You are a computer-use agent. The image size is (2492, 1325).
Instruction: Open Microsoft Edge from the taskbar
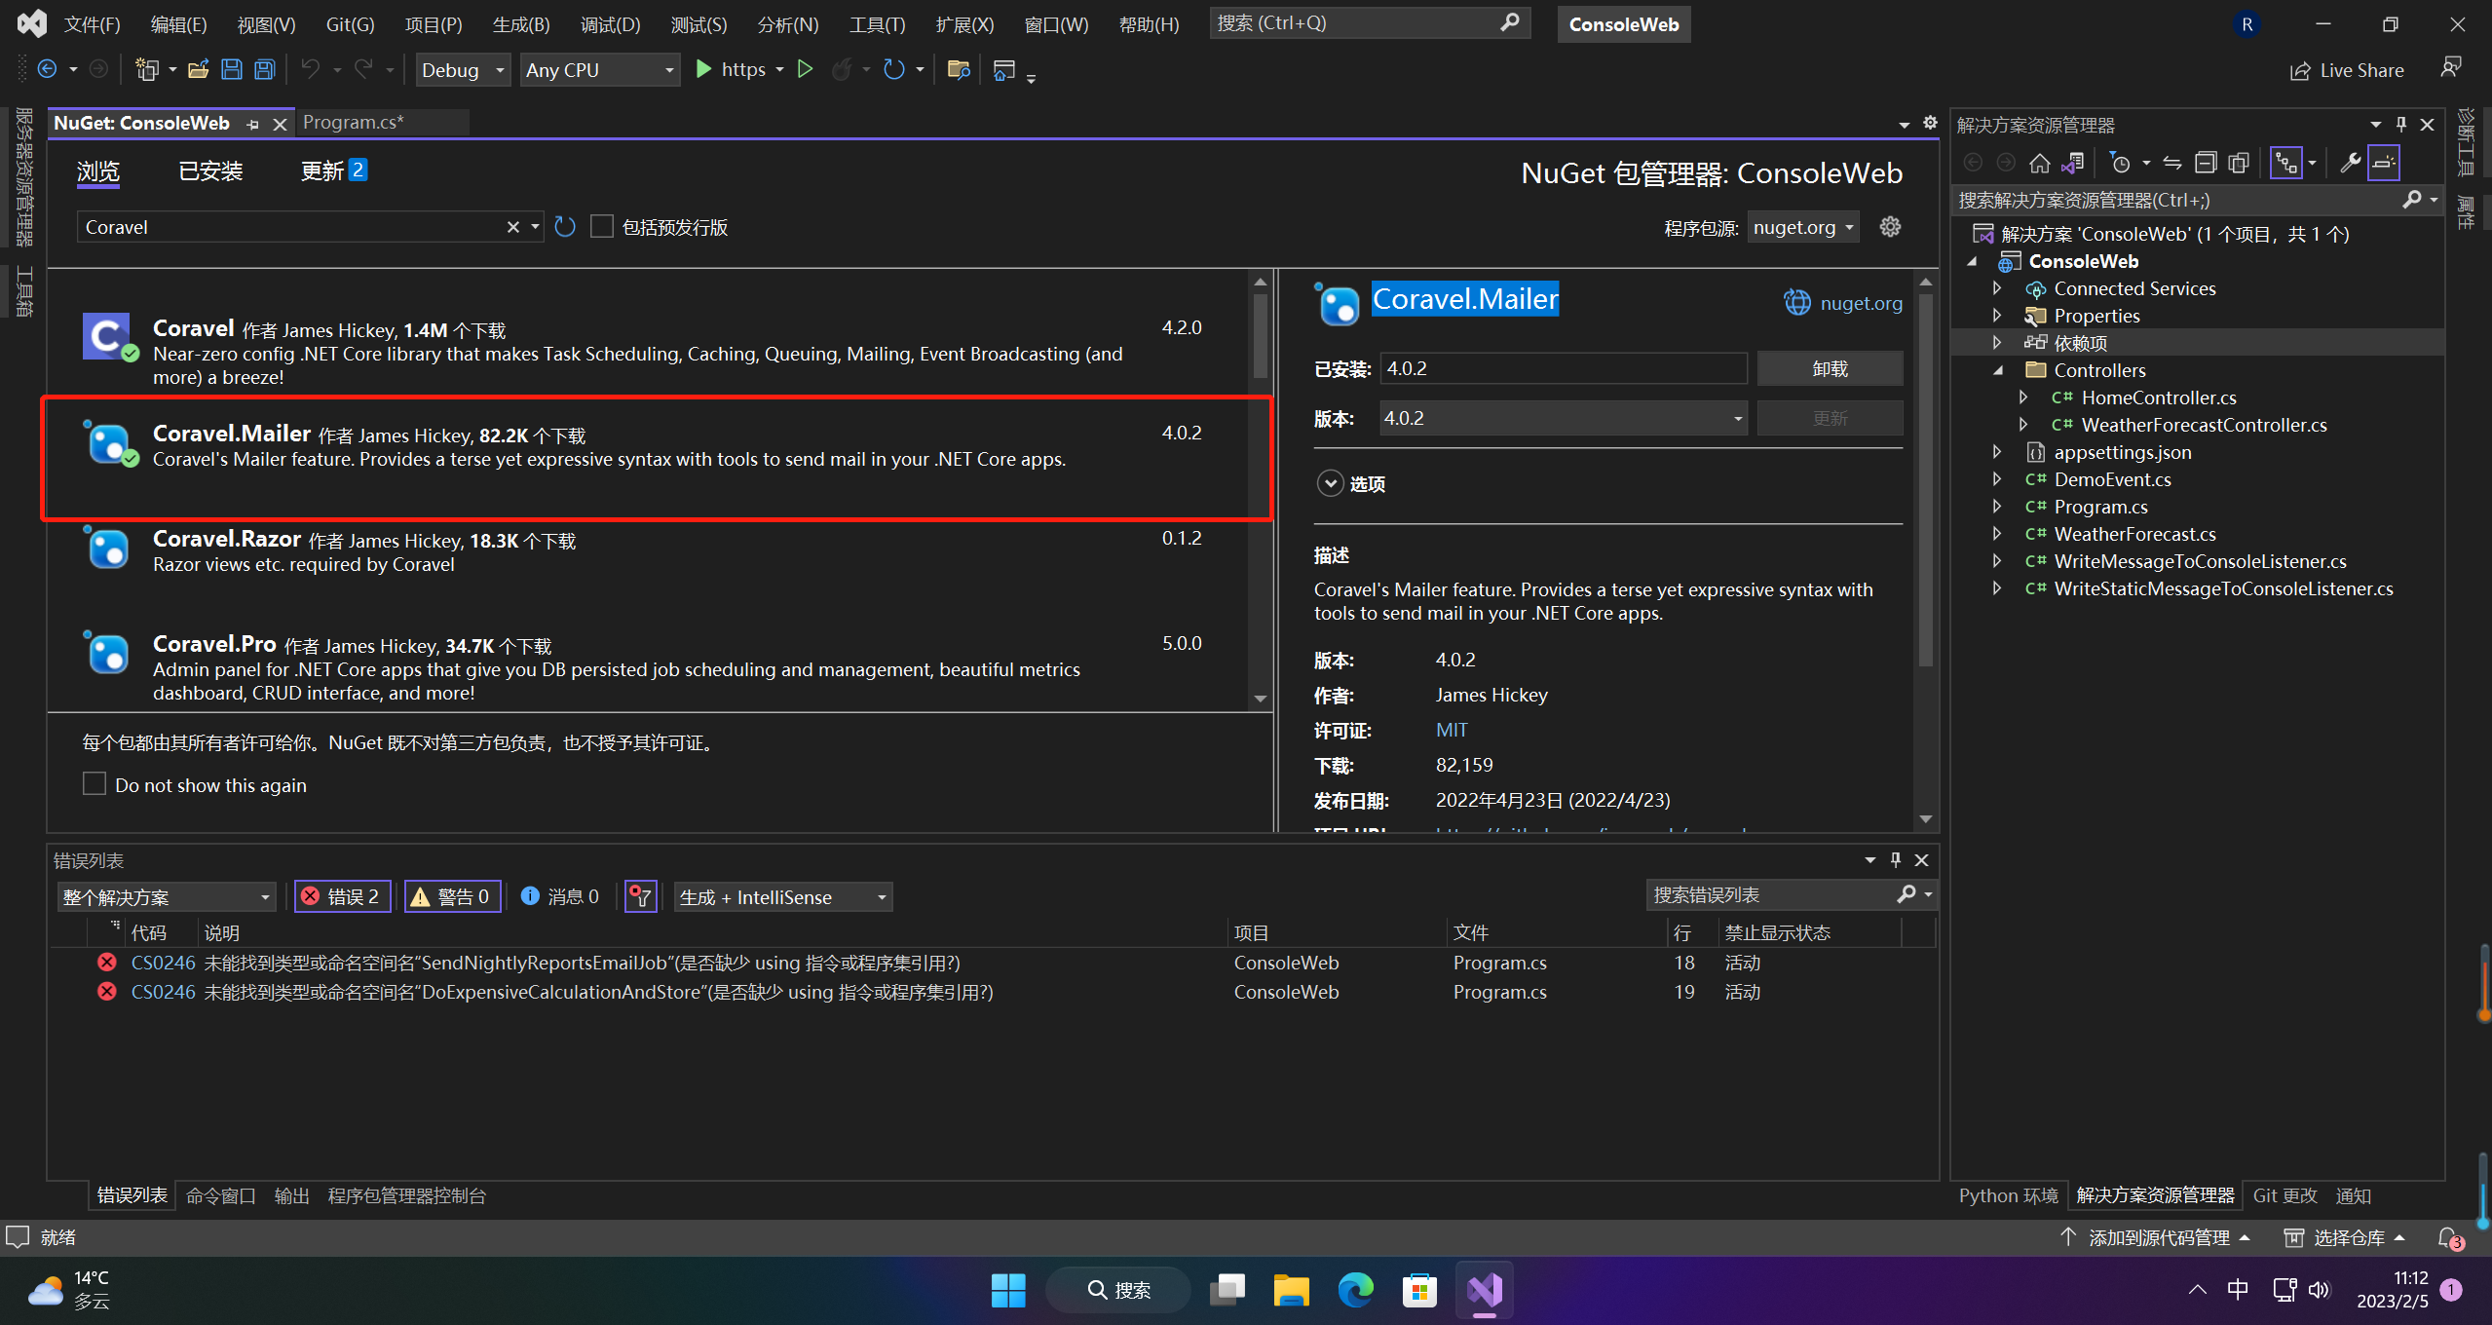(x=1355, y=1290)
